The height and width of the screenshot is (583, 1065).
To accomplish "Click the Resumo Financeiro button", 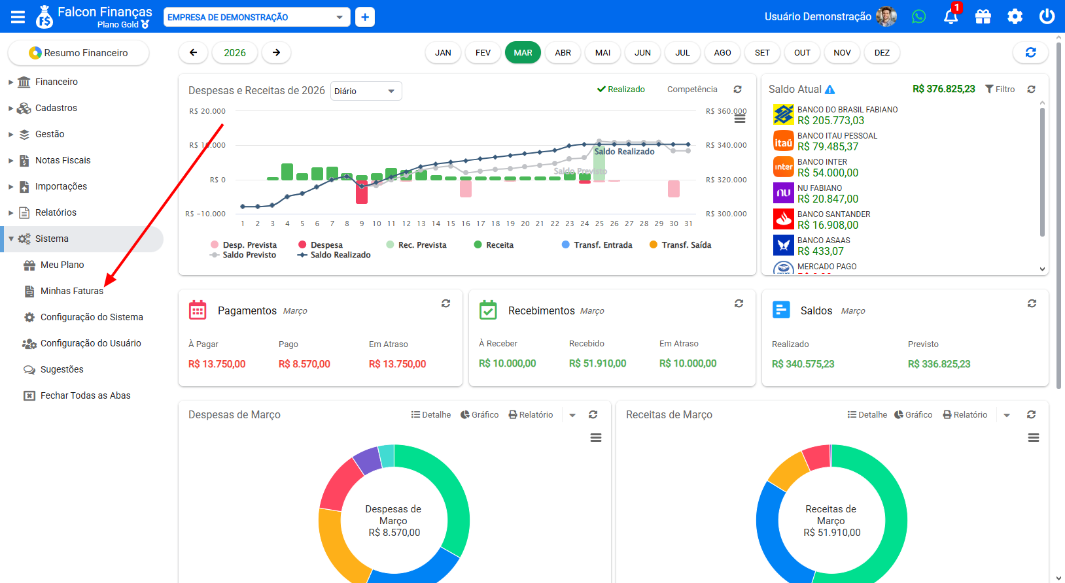I will [79, 53].
